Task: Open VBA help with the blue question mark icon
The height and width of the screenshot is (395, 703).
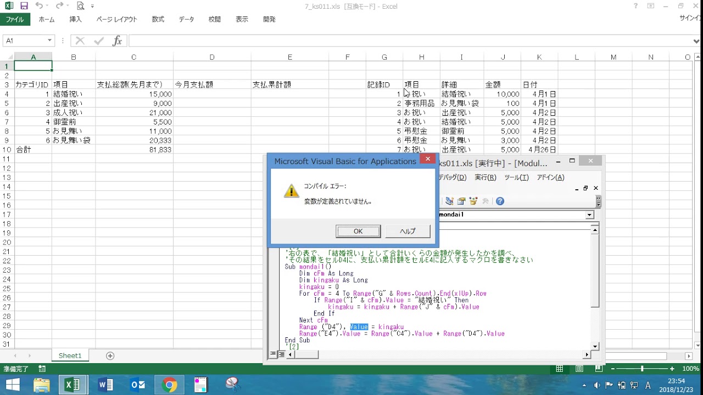Action: [x=500, y=201]
